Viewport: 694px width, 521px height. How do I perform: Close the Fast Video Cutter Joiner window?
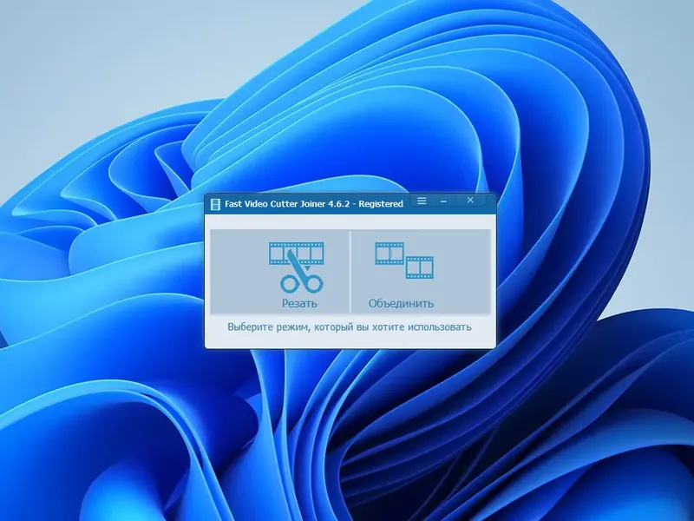click(x=470, y=201)
